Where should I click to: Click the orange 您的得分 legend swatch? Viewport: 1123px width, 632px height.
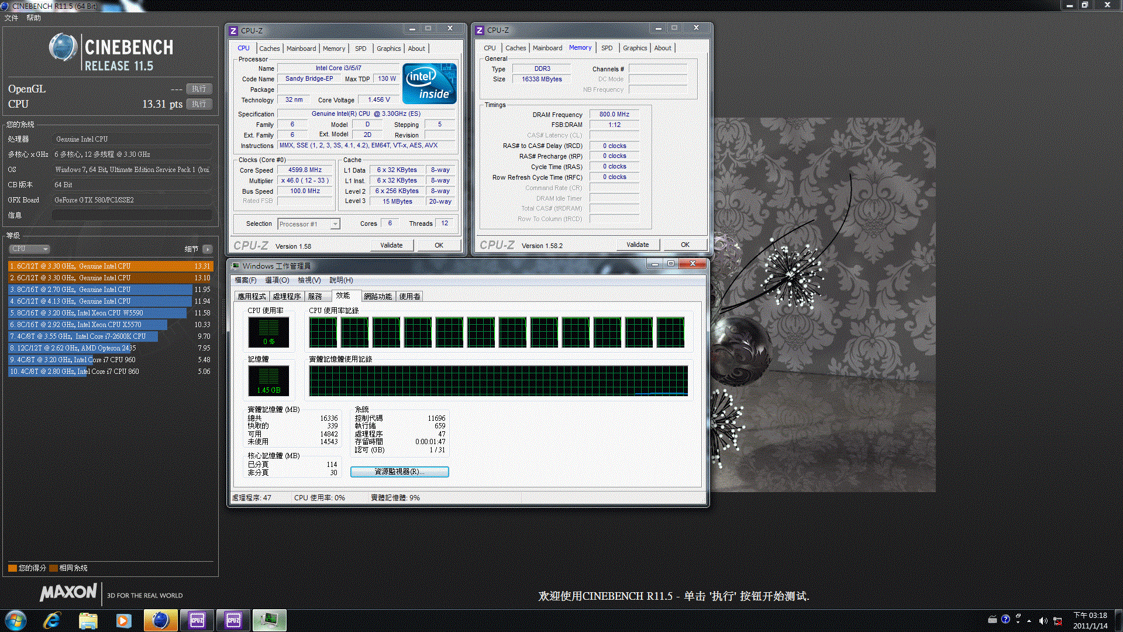tap(12, 568)
